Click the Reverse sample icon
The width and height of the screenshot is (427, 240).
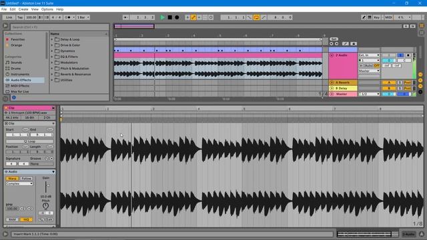(x=41, y=219)
